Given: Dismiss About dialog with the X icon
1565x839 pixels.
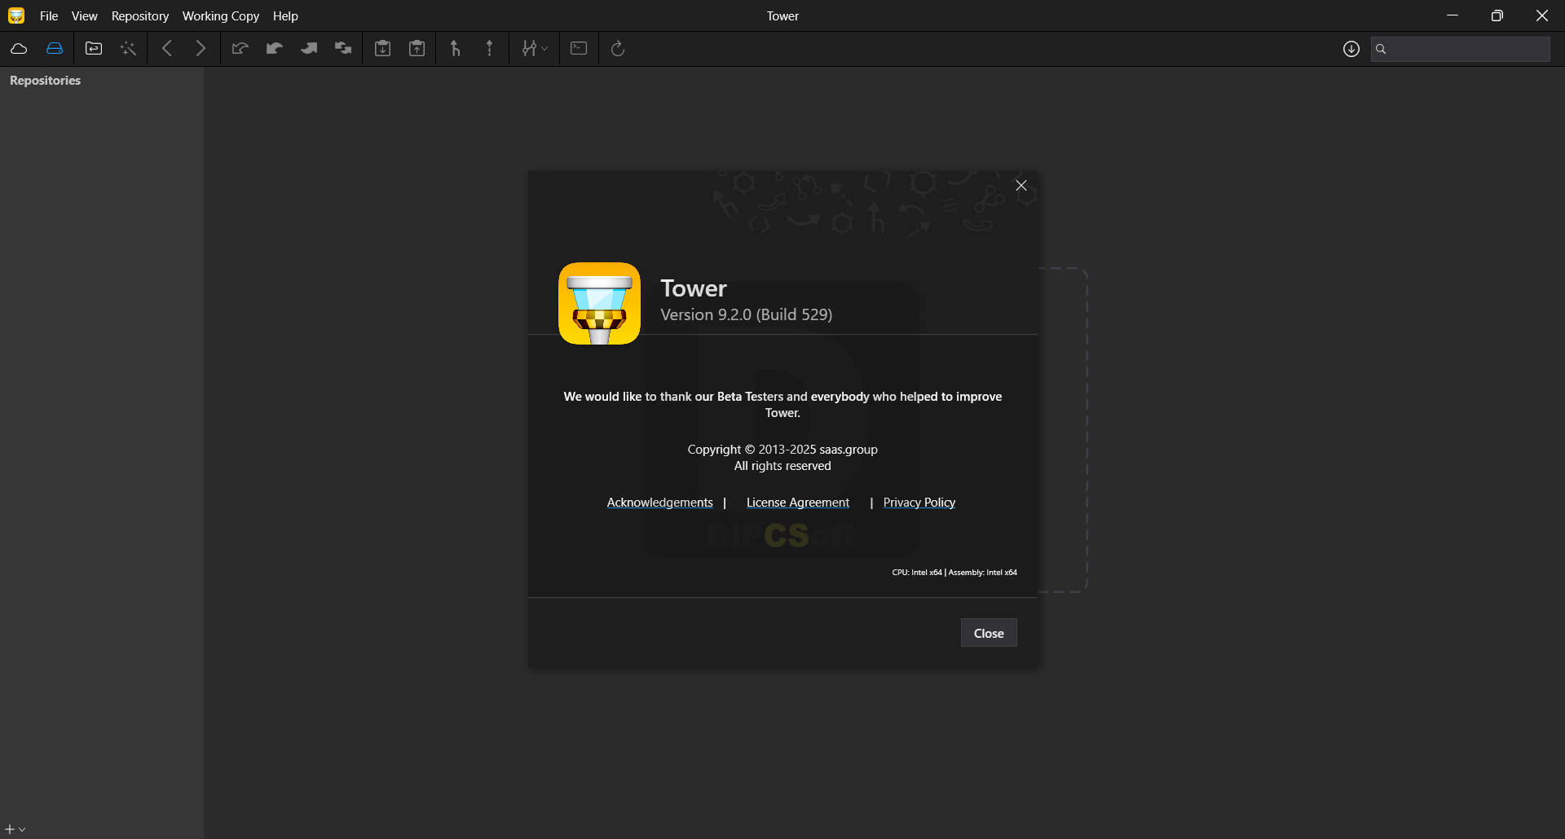Looking at the screenshot, I should click(1021, 186).
